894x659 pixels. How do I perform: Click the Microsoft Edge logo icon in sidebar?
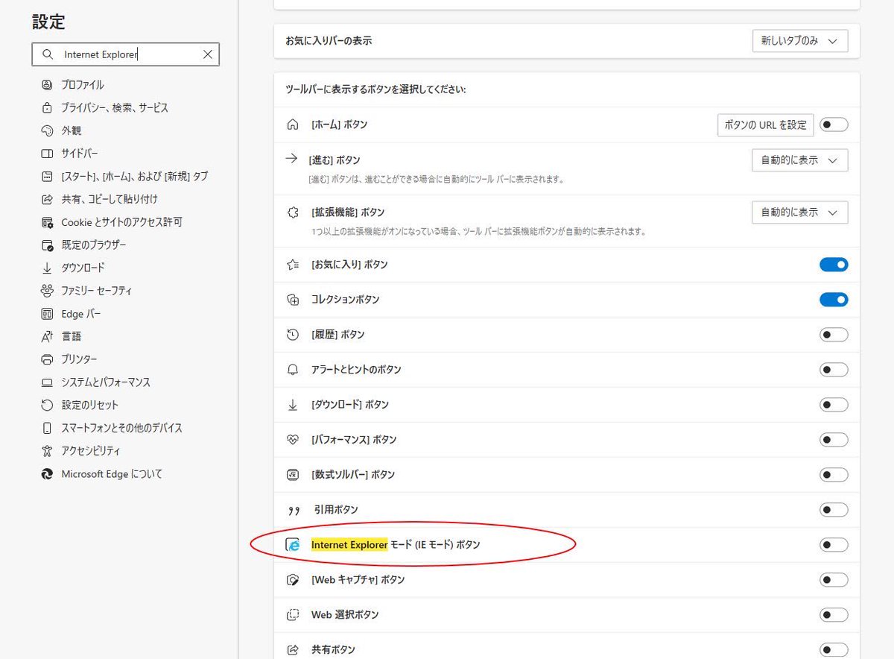48,474
